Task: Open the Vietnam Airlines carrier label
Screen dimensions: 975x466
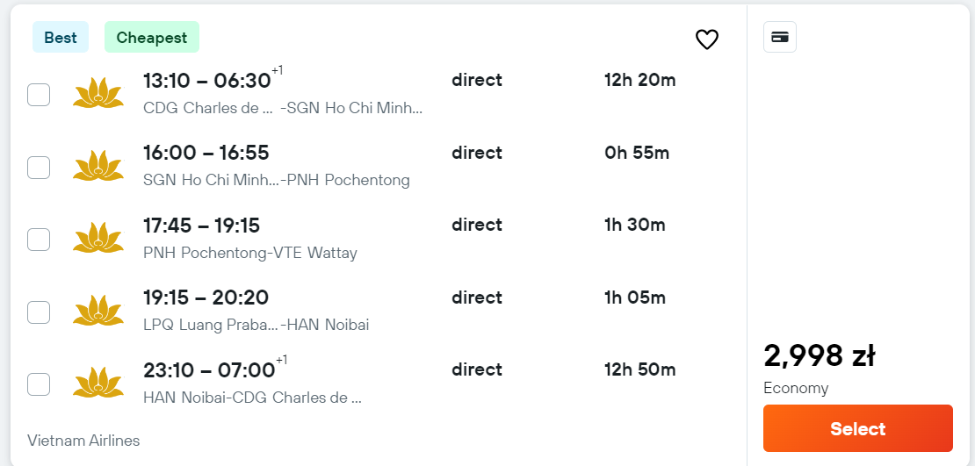Action: pos(83,441)
